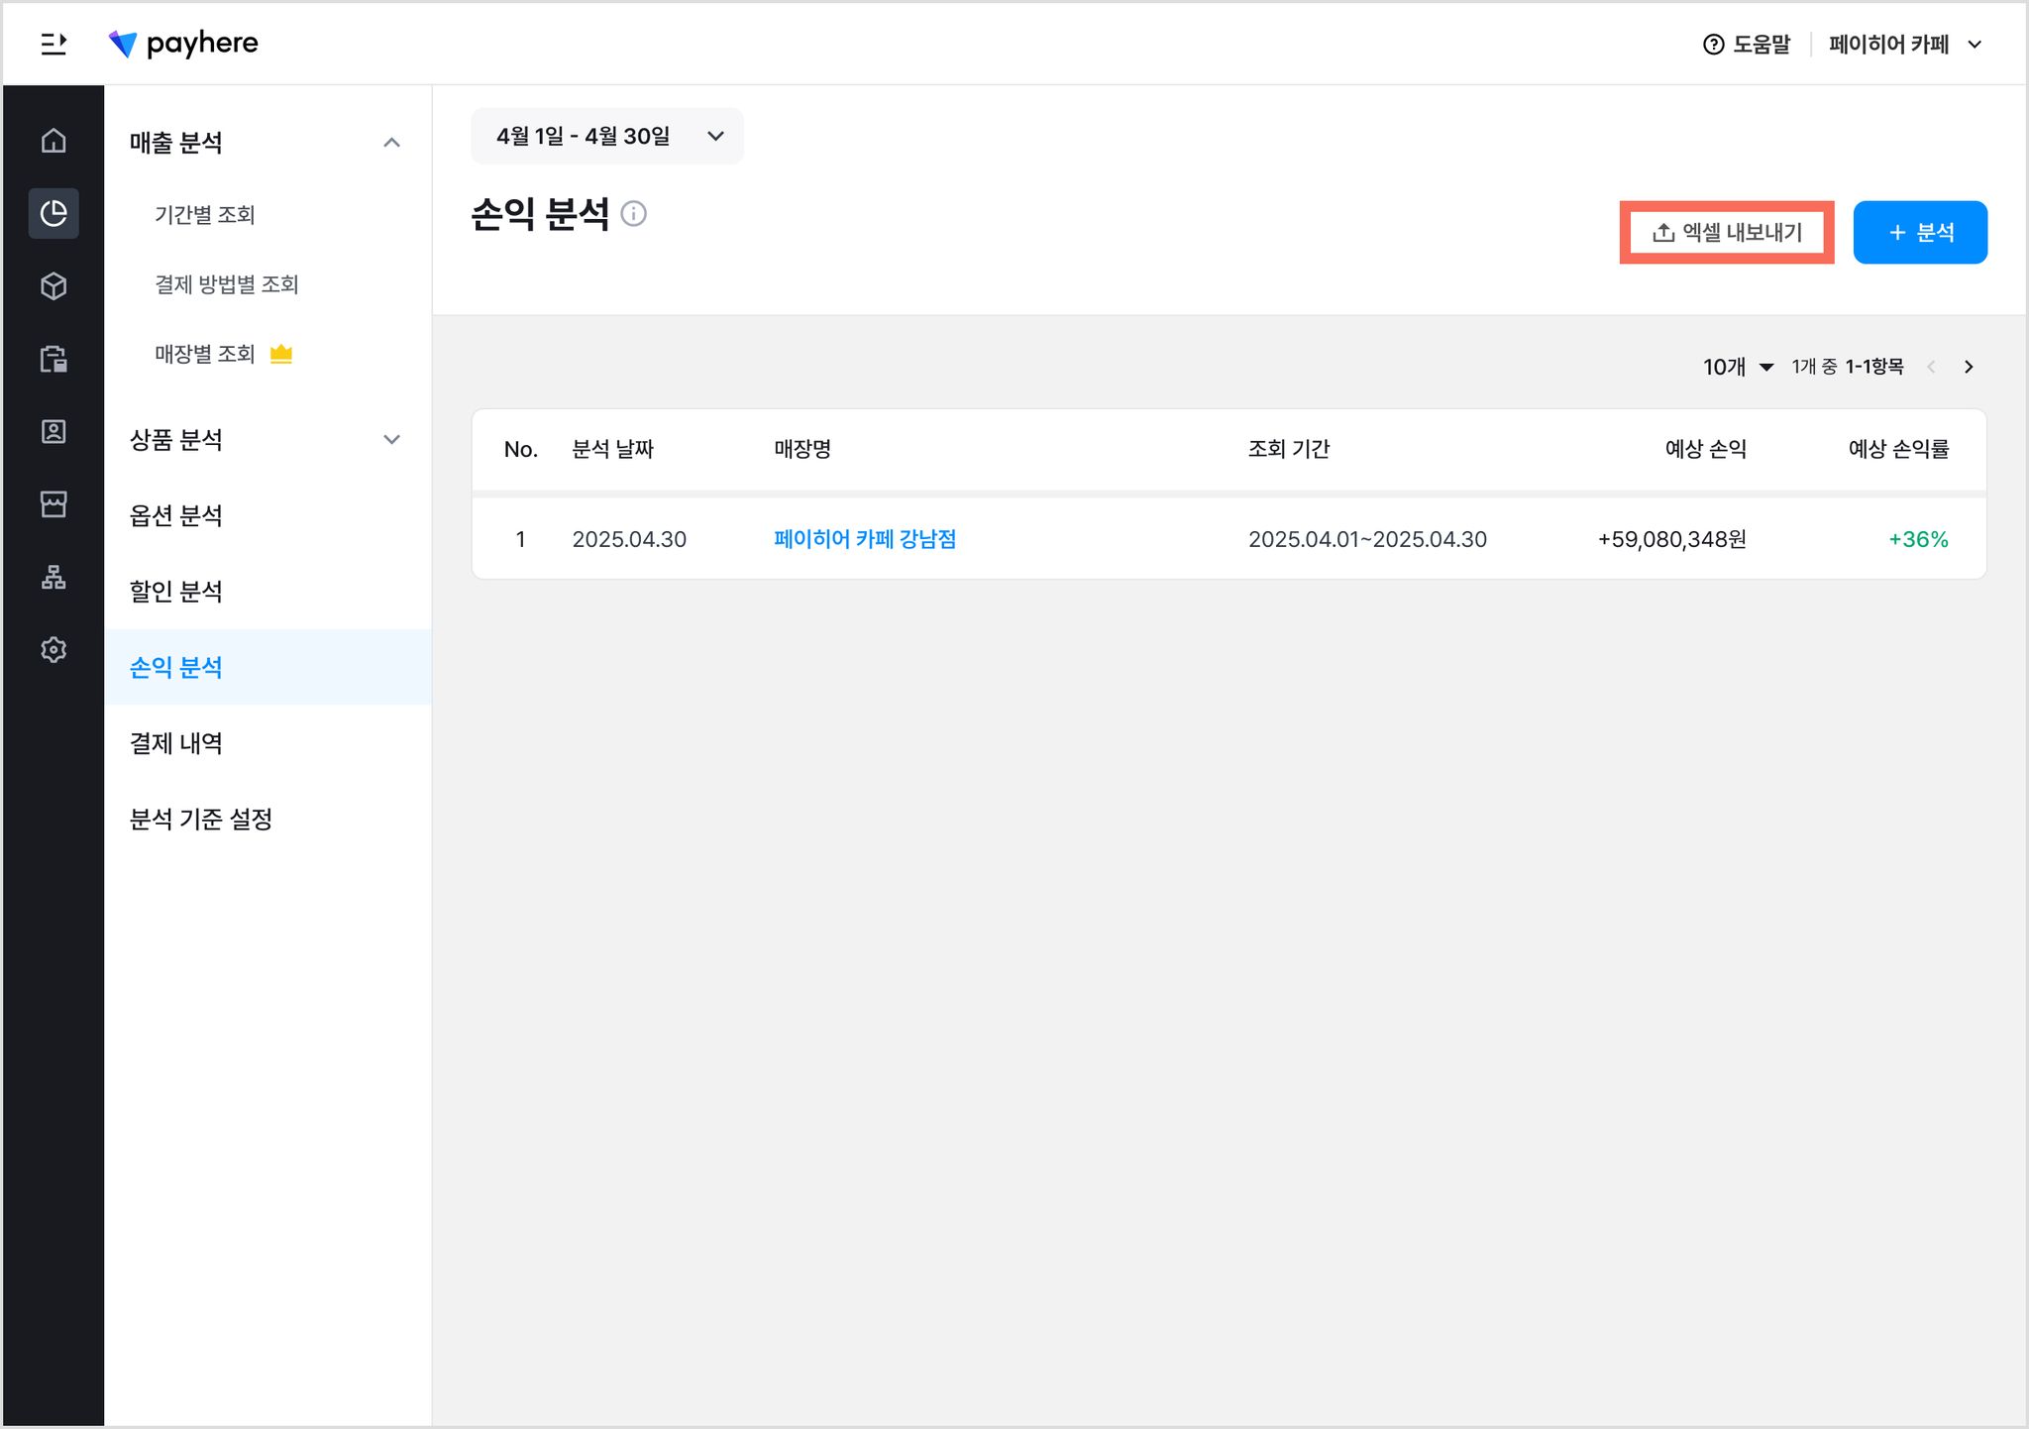
Task: Go to previous page arrow
Action: 1931,367
